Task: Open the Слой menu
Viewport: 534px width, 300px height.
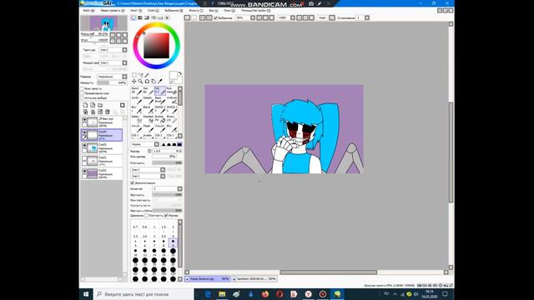Action: pos(154,11)
